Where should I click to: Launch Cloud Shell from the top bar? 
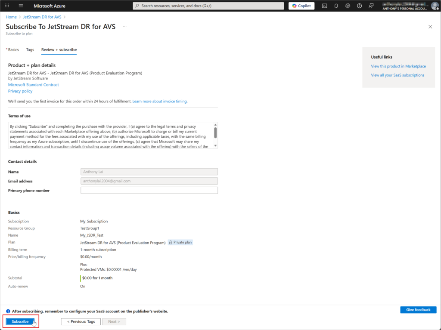click(324, 6)
